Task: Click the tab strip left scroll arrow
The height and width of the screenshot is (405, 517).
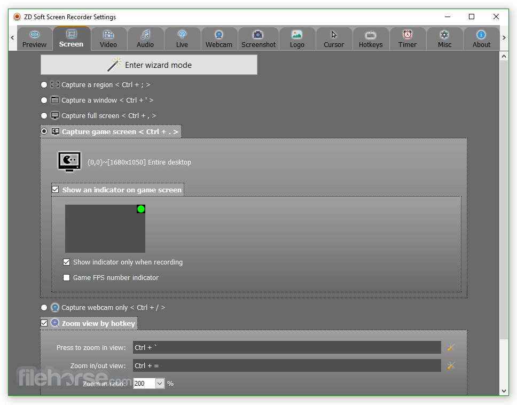Action: point(12,37)
